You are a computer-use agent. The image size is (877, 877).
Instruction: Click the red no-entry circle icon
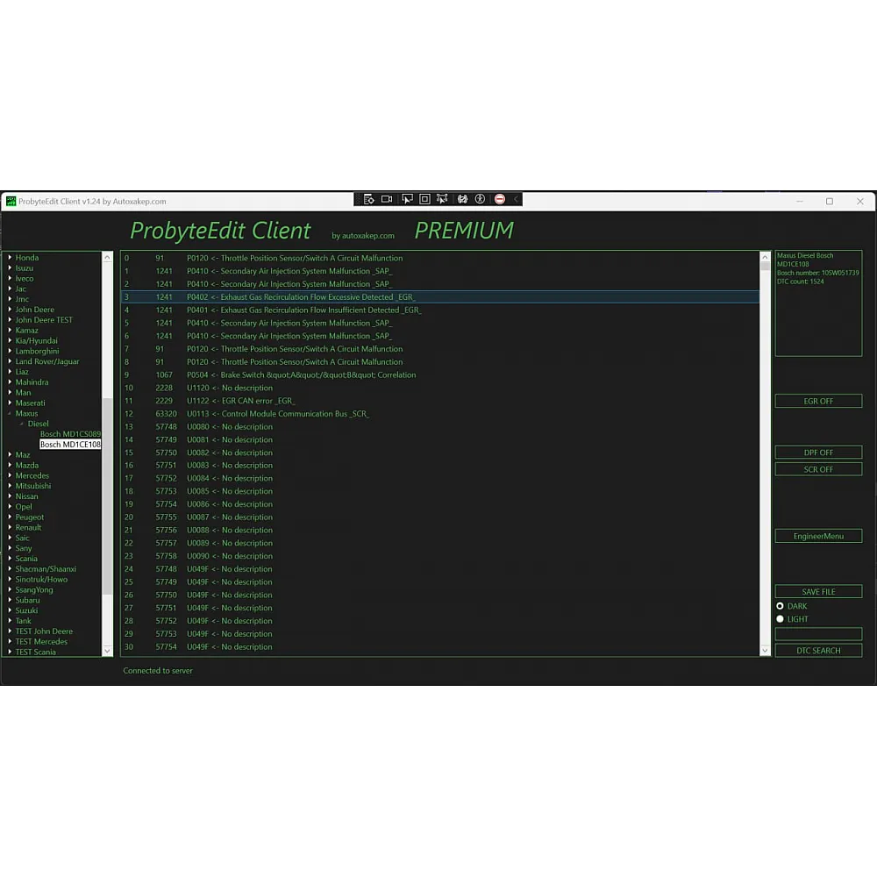(x=500, y=199)
